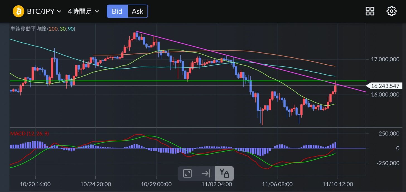This screenshot has height=192, width=406.
Task: Switch price display to Ask
Action: click(x=137, y=11)
